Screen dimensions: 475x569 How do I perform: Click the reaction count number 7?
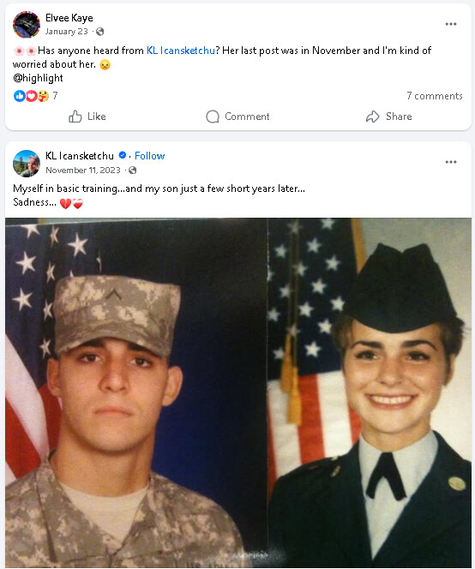pyautogui.click(x=55, y=95)
